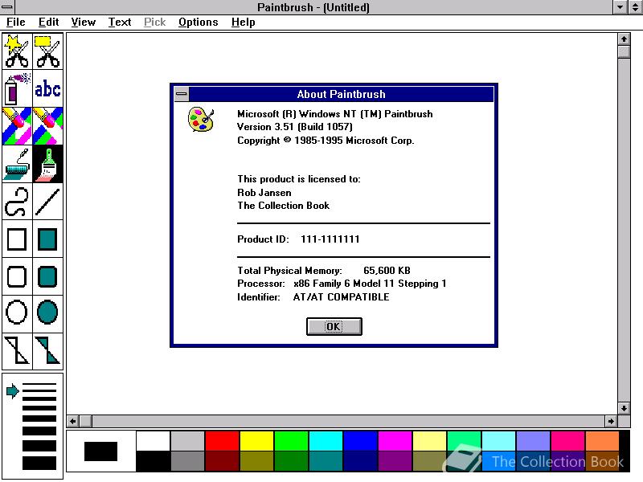Open the Edit menu
The width and height of the screenshot is (643, 482).
coord(48,22)
